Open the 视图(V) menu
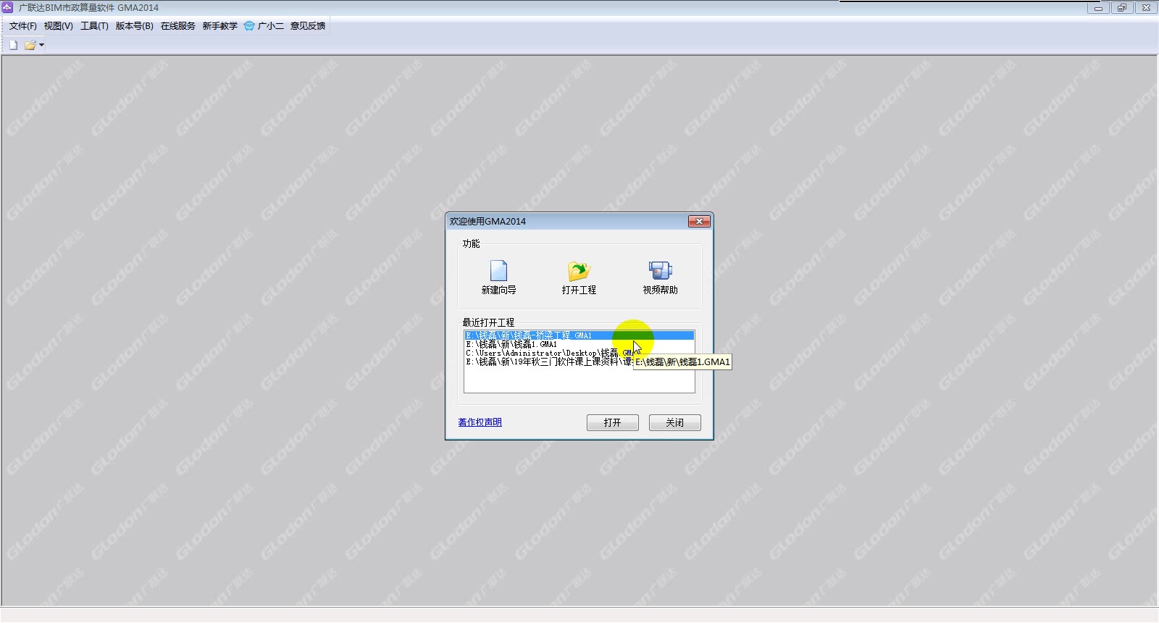1159x623 pixels. pyautogui.click(x=58, y=26)
